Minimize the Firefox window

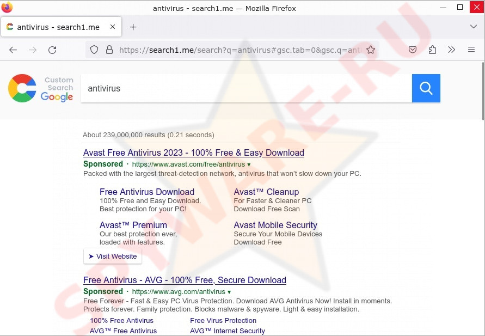(443, 7)
